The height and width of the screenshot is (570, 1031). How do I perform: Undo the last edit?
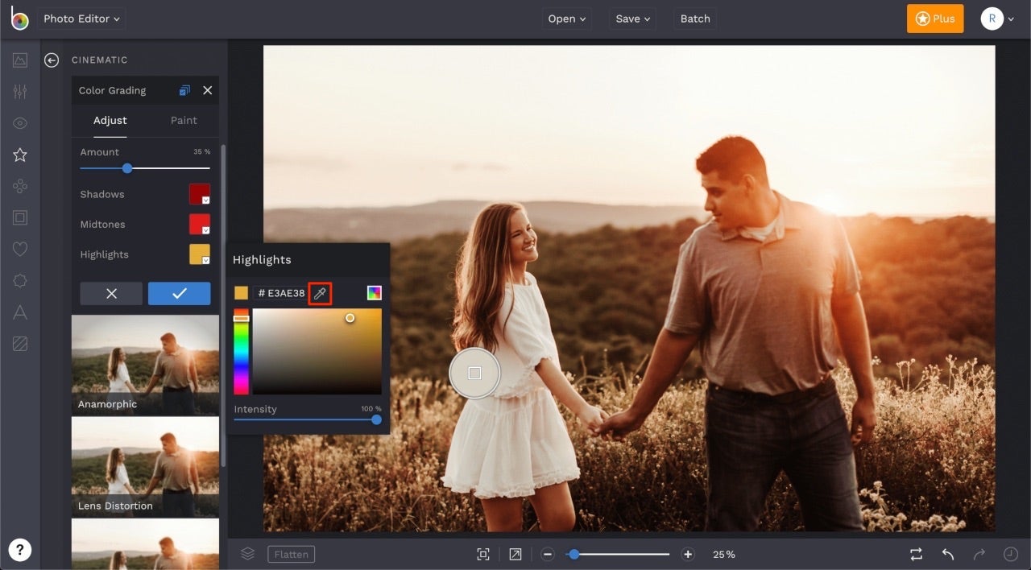[947, 554]
